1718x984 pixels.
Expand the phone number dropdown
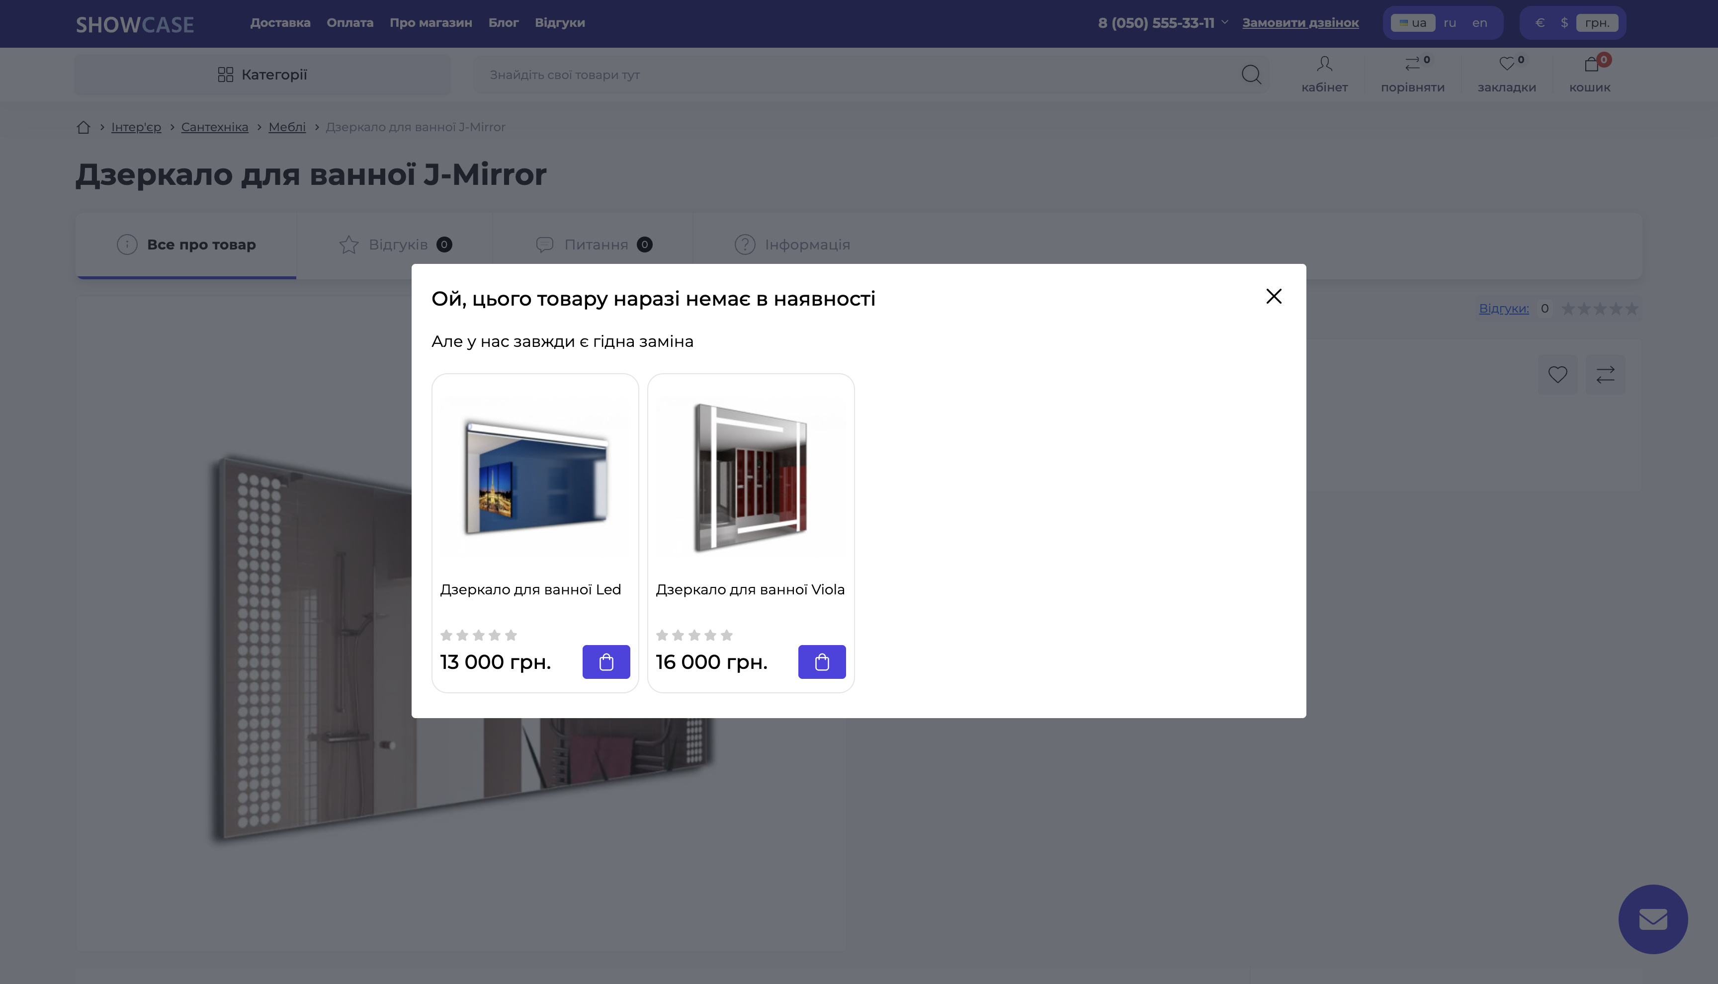click(1225, 22)
